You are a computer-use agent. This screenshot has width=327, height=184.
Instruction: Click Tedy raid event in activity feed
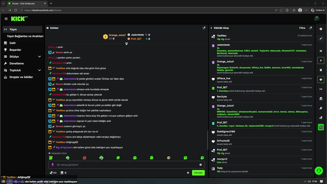pyautogui.click(x=262, y=170)
